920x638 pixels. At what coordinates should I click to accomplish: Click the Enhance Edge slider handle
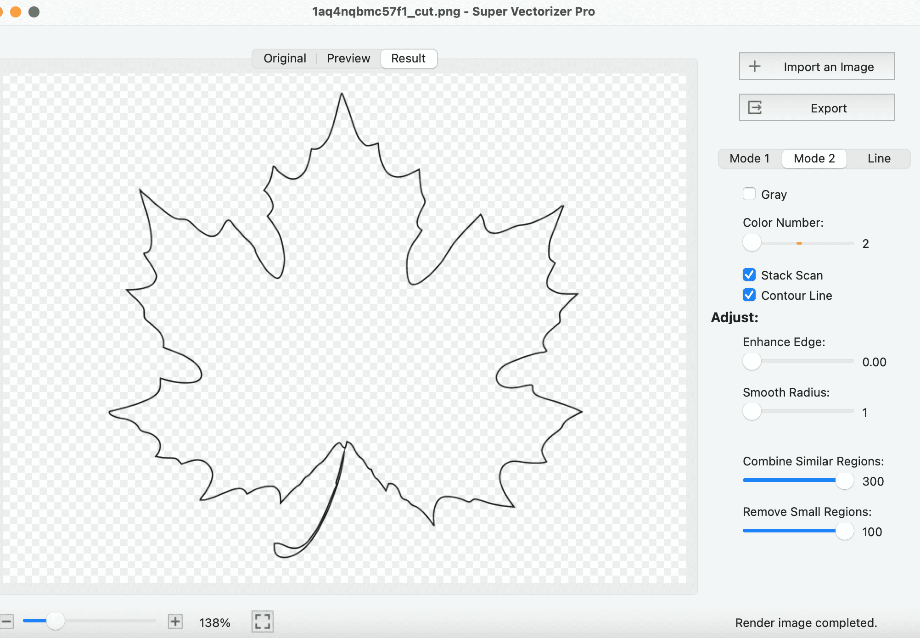[752, 361]
